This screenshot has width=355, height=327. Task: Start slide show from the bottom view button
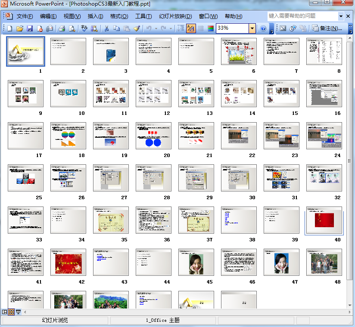click(19, 312)
